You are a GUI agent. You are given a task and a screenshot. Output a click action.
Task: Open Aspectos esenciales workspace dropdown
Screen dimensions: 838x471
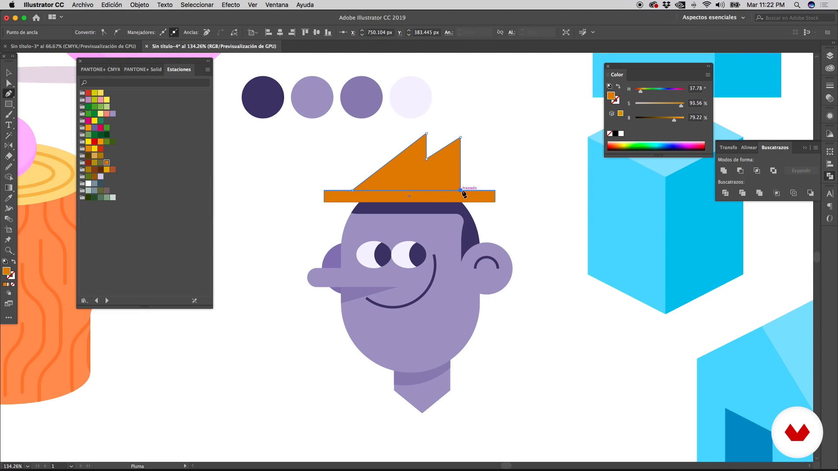(x=714, y=17)
